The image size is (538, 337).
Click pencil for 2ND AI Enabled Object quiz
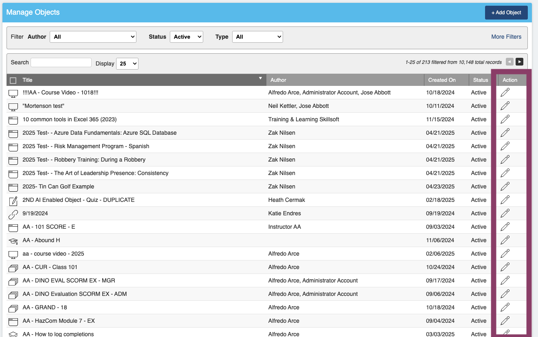pyautogui.click(x=505, y=200)
